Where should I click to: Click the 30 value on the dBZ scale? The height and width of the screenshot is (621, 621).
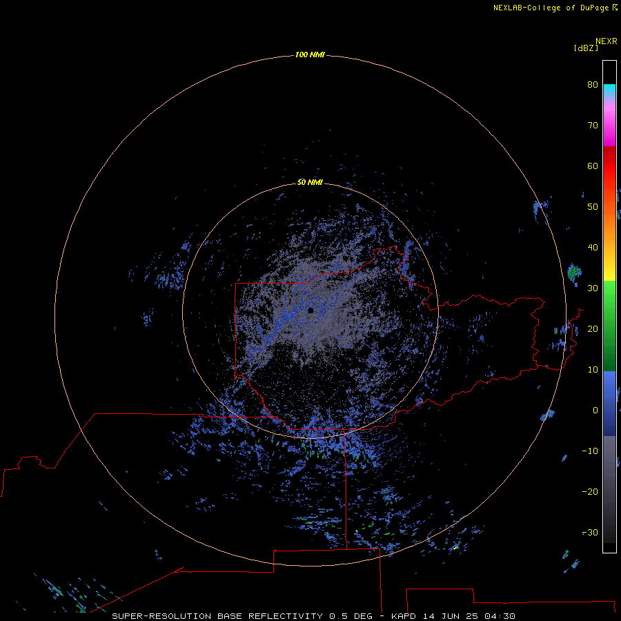coord(593,288)
